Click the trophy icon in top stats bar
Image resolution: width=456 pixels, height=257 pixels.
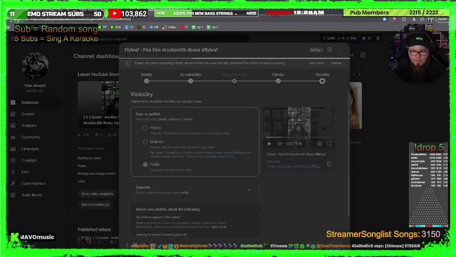378,38
